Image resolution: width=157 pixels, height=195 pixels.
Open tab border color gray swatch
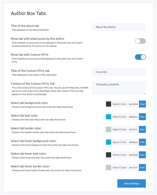click(108, 129)
